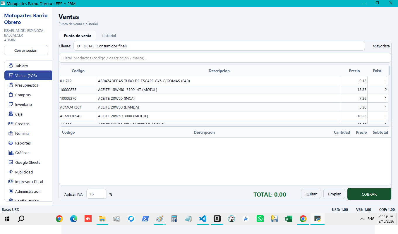
Task: Click the Limpiar button to clear the sale
Action: (334, 194)
